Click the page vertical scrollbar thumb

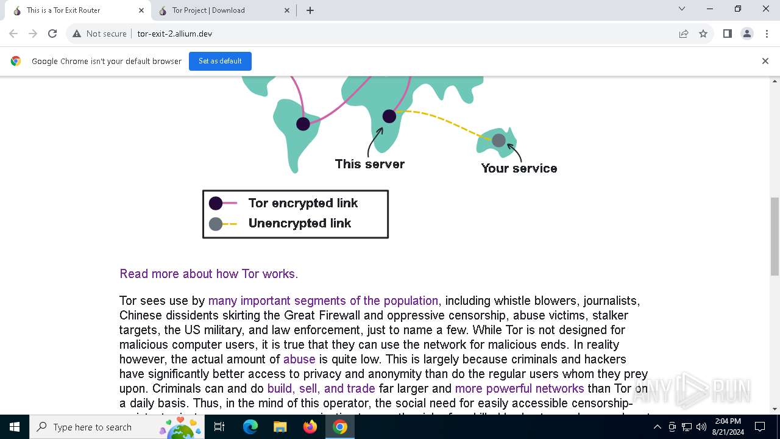tap(775, 237)
